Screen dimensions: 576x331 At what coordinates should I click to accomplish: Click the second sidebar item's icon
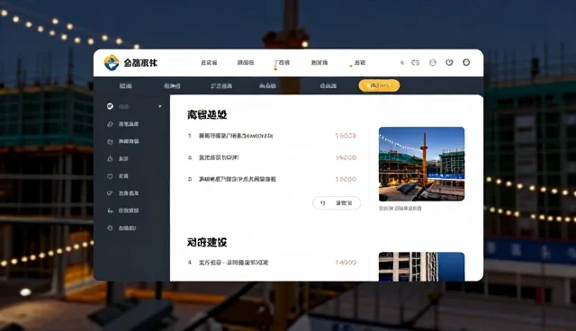point(110,124)
